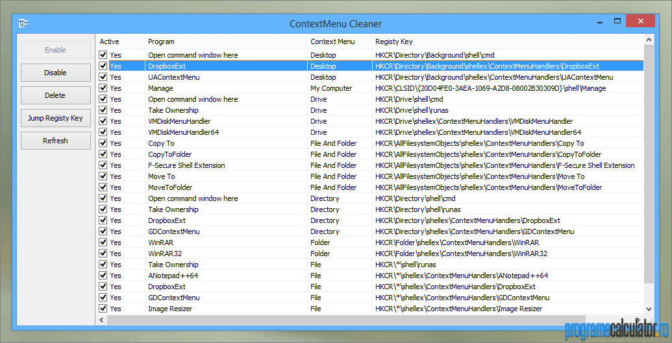Toggle ANotepad++64 row checkbox
The height and width of the screenshot is (343, 672).
[x=103, y=276]
